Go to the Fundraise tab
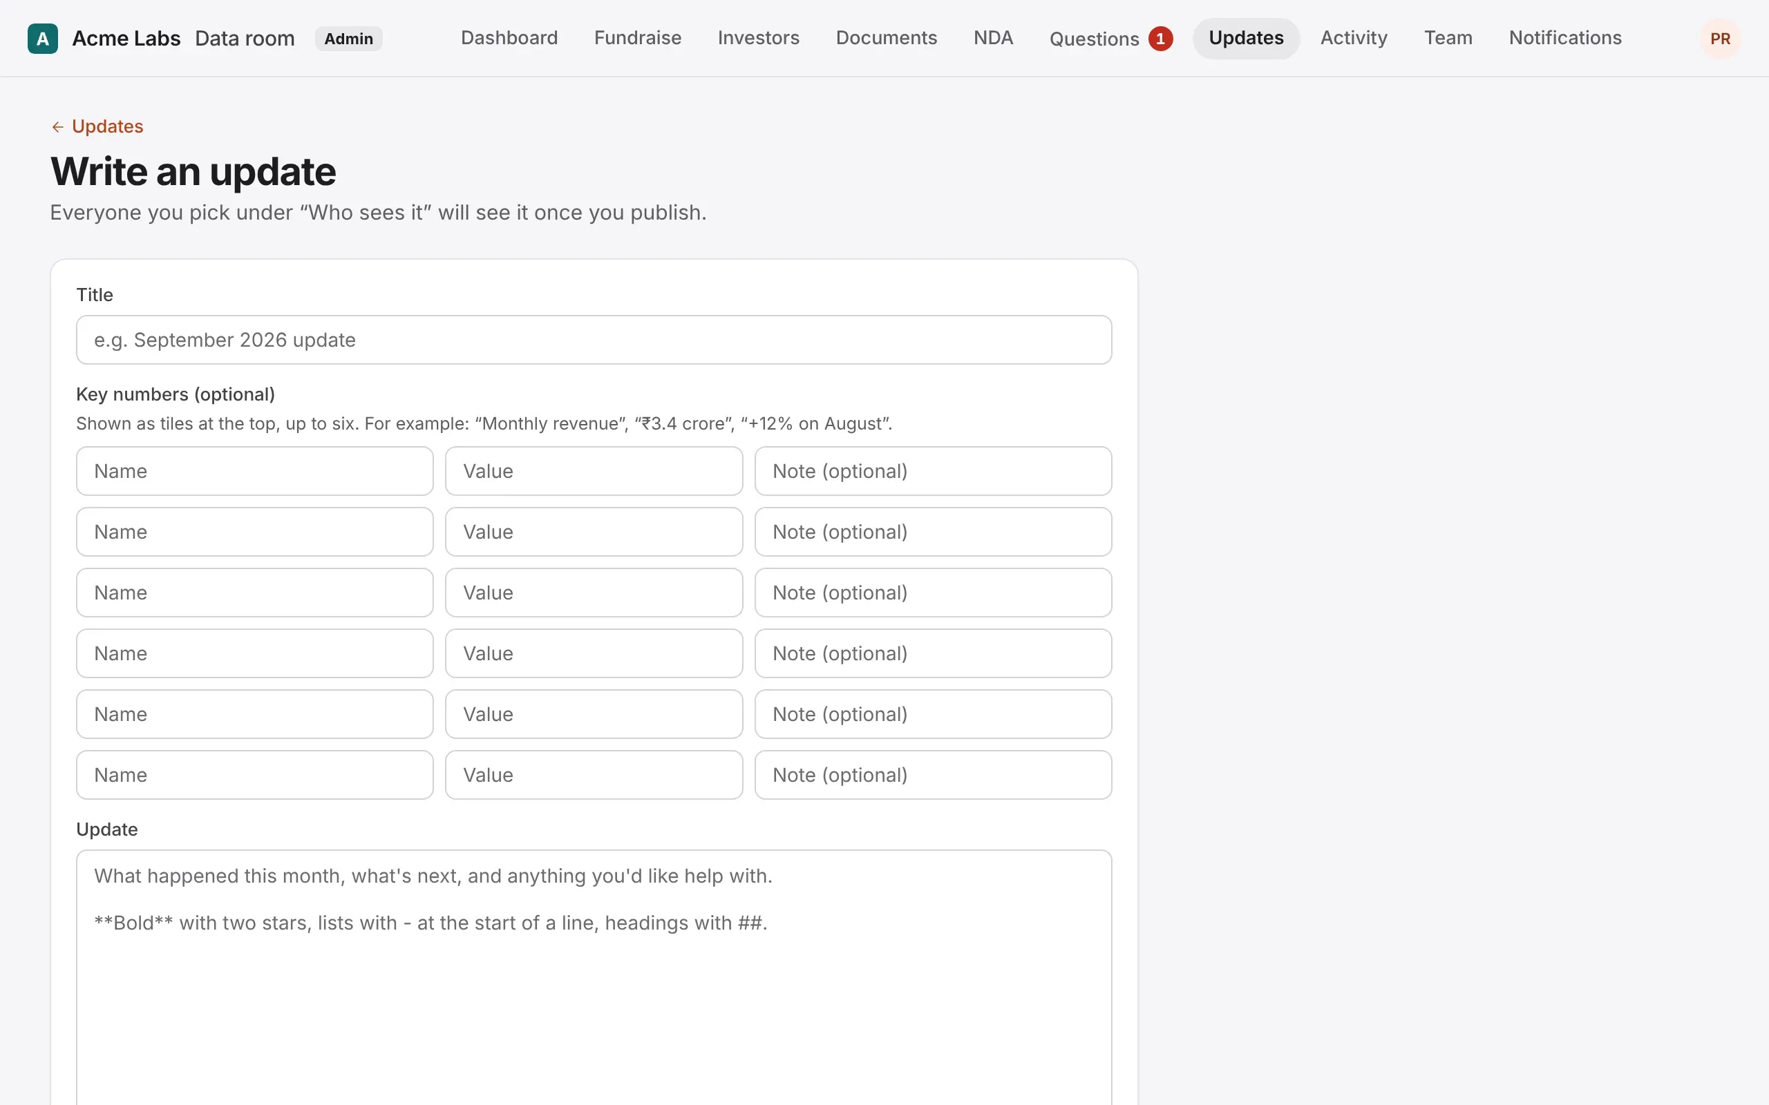1769x1105 pixels. coord(637,38)
